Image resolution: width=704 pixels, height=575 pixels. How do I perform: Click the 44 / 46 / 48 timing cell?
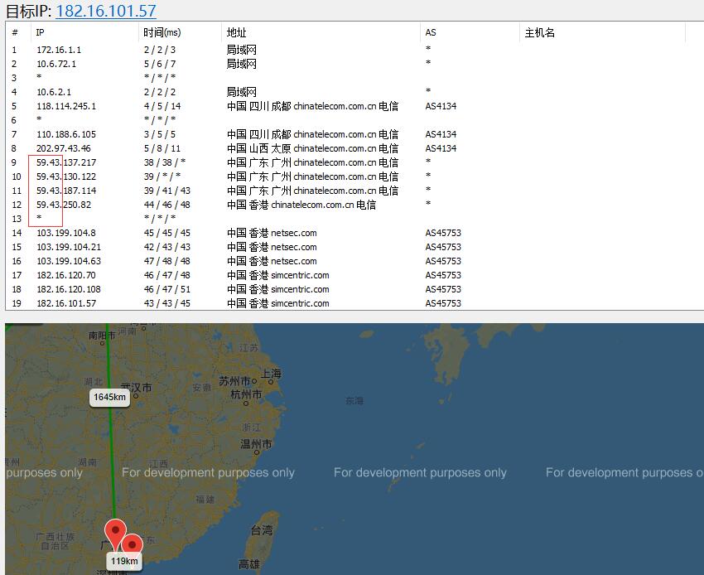[167, 205]
